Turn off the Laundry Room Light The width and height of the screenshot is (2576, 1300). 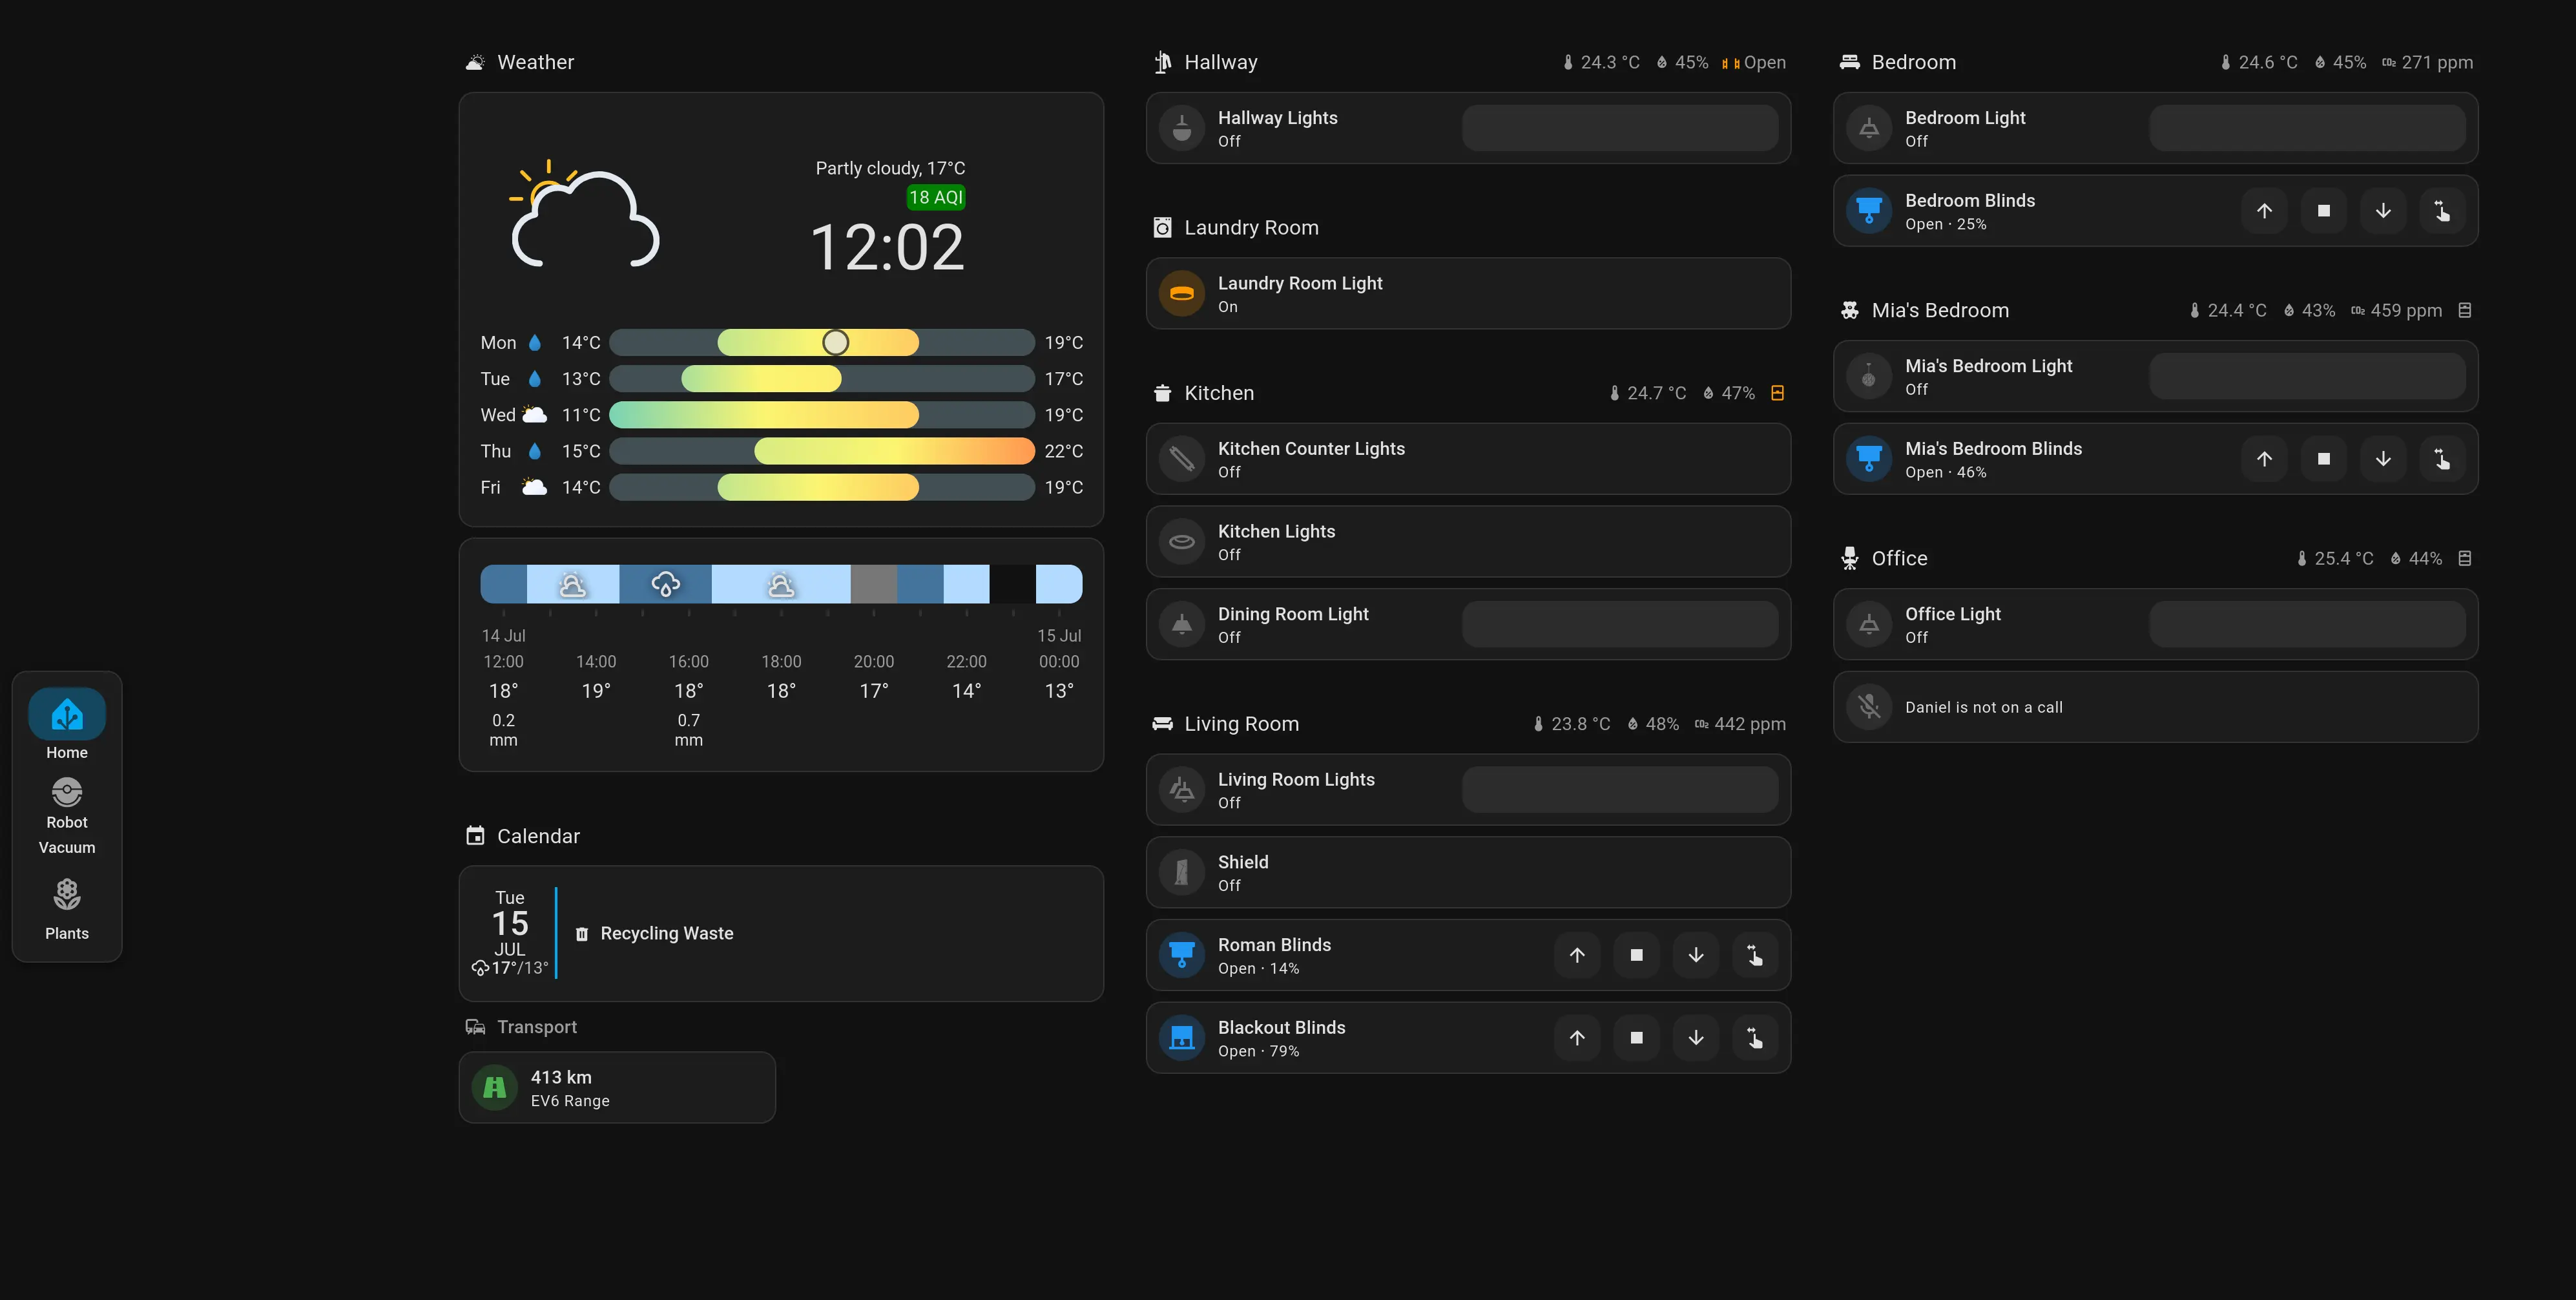(1182, 293)
